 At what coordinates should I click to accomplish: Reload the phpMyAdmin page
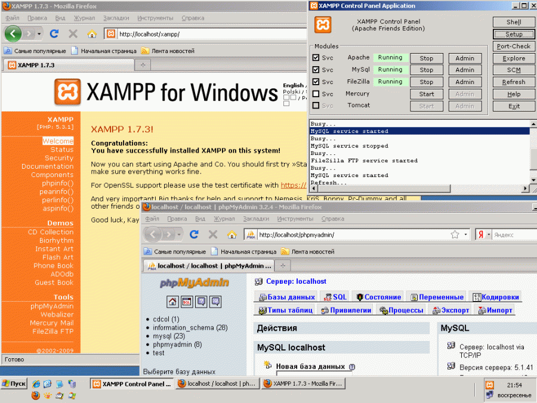coord(194,234)
